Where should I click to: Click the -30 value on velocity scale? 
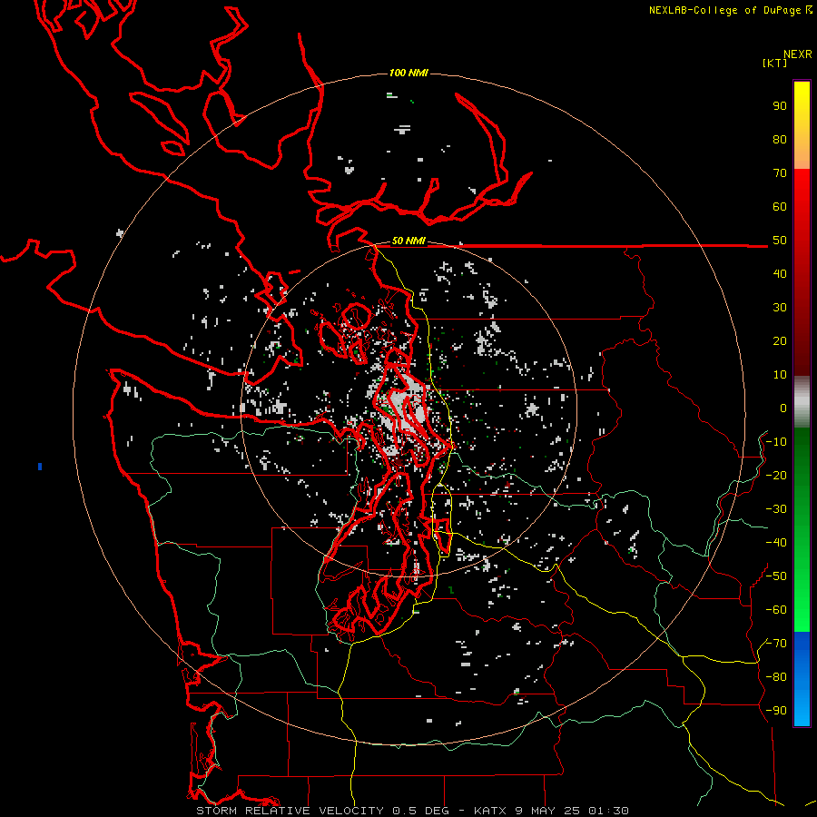click(776, 509)
